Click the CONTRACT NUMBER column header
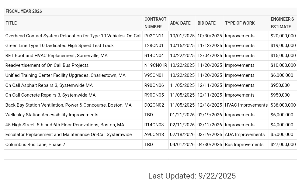Screen dimensions: 302x191 pos(155,23)
